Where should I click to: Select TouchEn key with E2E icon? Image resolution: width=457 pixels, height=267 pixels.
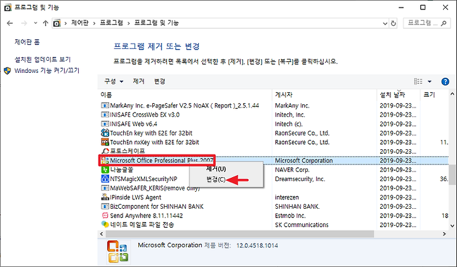pyautogui.click(x=105, y=133)
